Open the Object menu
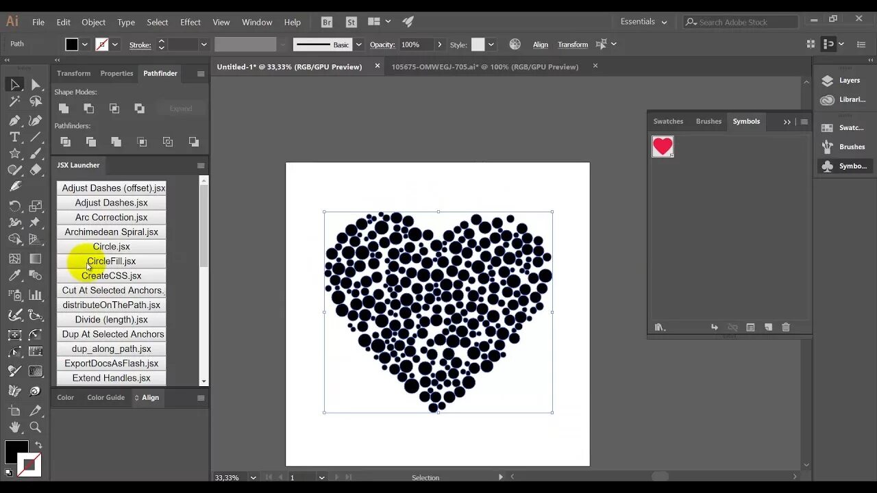Image resolution: width=877 pixels, height=493 pixels. click(93, 22)
